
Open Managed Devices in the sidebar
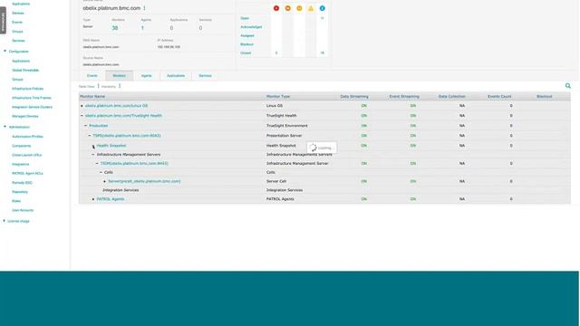(x=25, y=117)
